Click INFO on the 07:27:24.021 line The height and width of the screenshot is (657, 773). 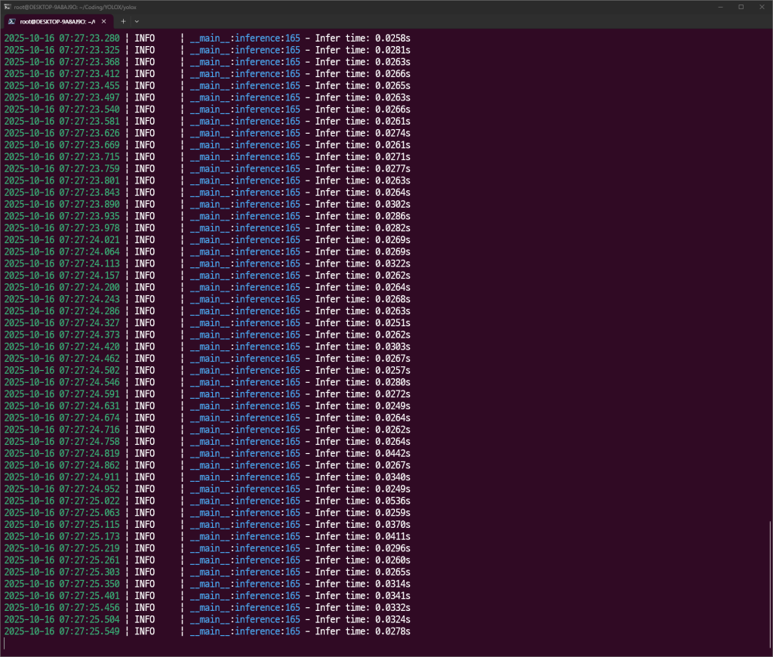click(145, 239)
